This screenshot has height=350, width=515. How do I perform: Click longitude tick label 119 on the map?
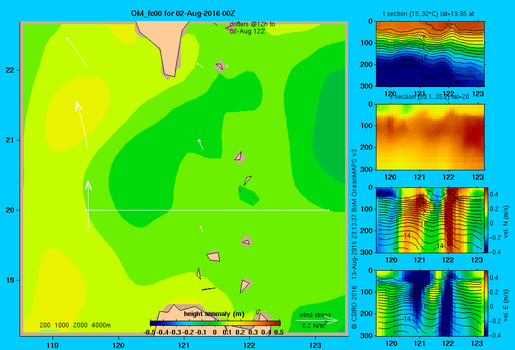click(53, 345)
